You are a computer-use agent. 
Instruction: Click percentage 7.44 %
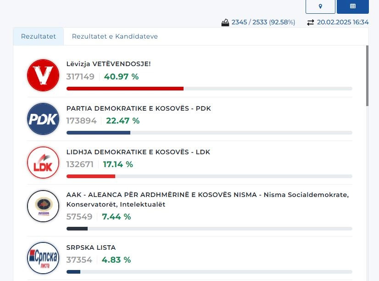(x=116, y=217)
